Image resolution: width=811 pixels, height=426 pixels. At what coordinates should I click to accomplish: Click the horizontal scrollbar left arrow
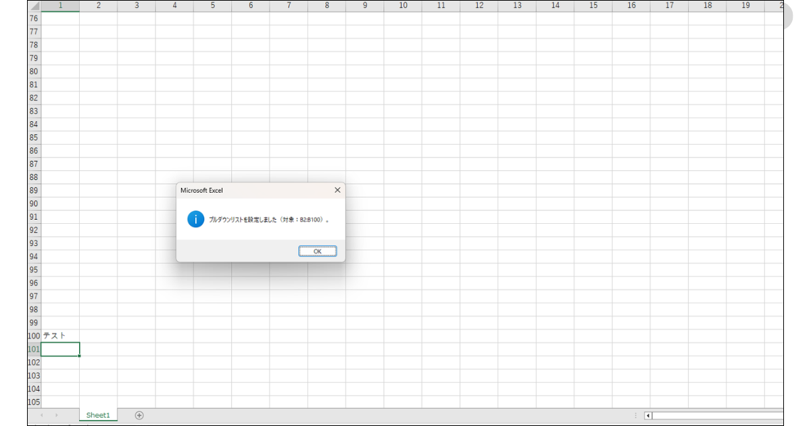[x=648, y=415]
